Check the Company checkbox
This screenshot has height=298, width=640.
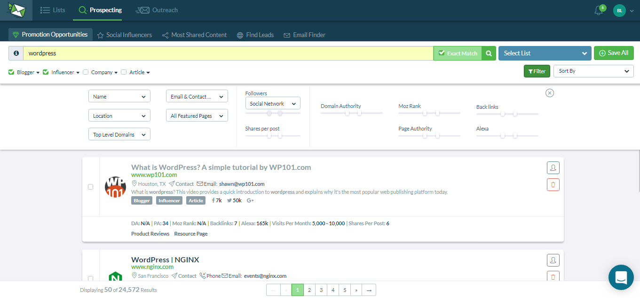[x=86, y=72]
